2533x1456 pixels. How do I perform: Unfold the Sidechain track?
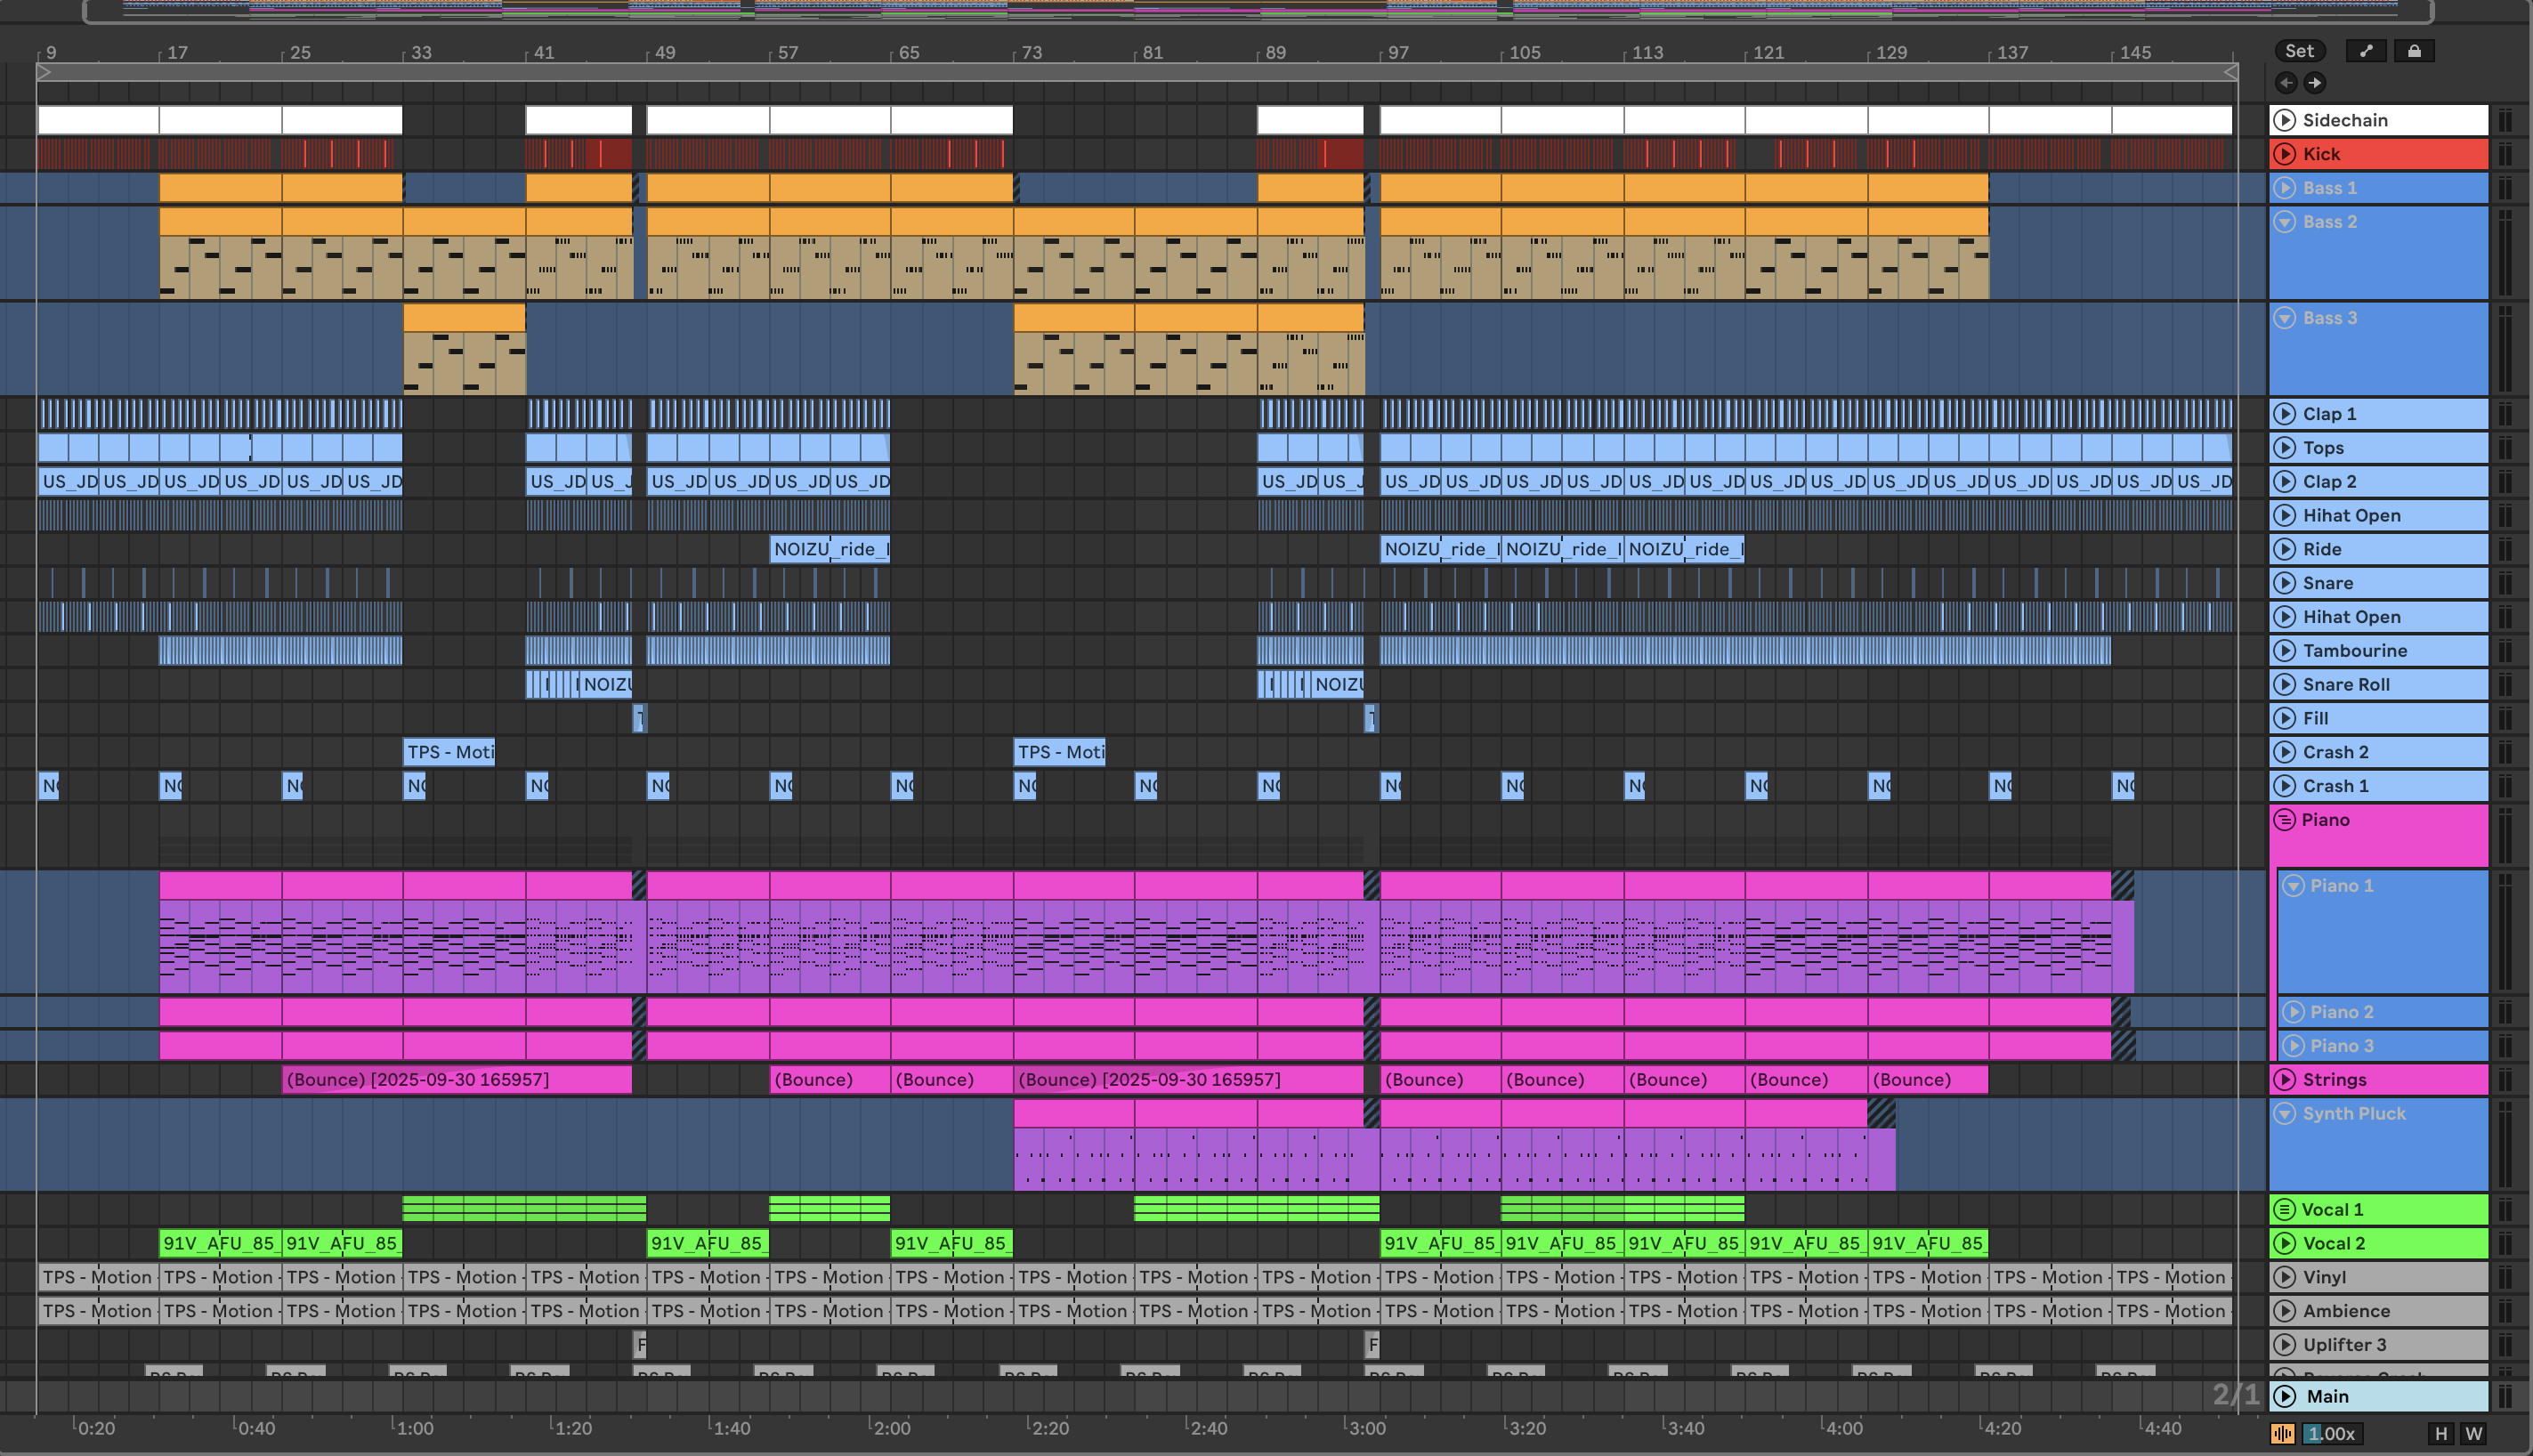[2284, 120]
